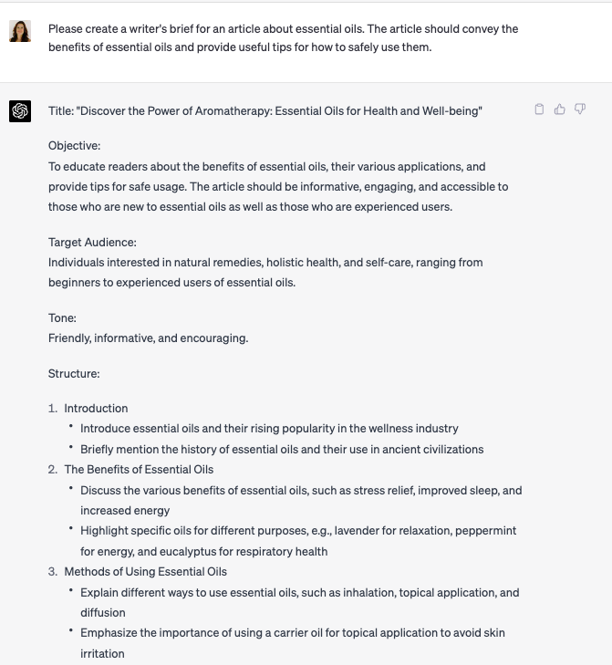
Task: Click the article title line
Action: pyautogui.click(x=265, y=111)
